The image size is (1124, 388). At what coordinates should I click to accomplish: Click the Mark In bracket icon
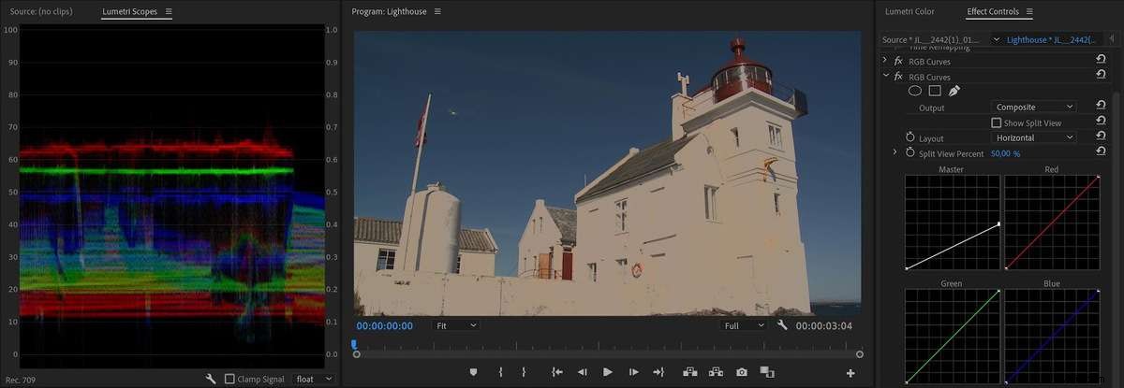point(501,372)
